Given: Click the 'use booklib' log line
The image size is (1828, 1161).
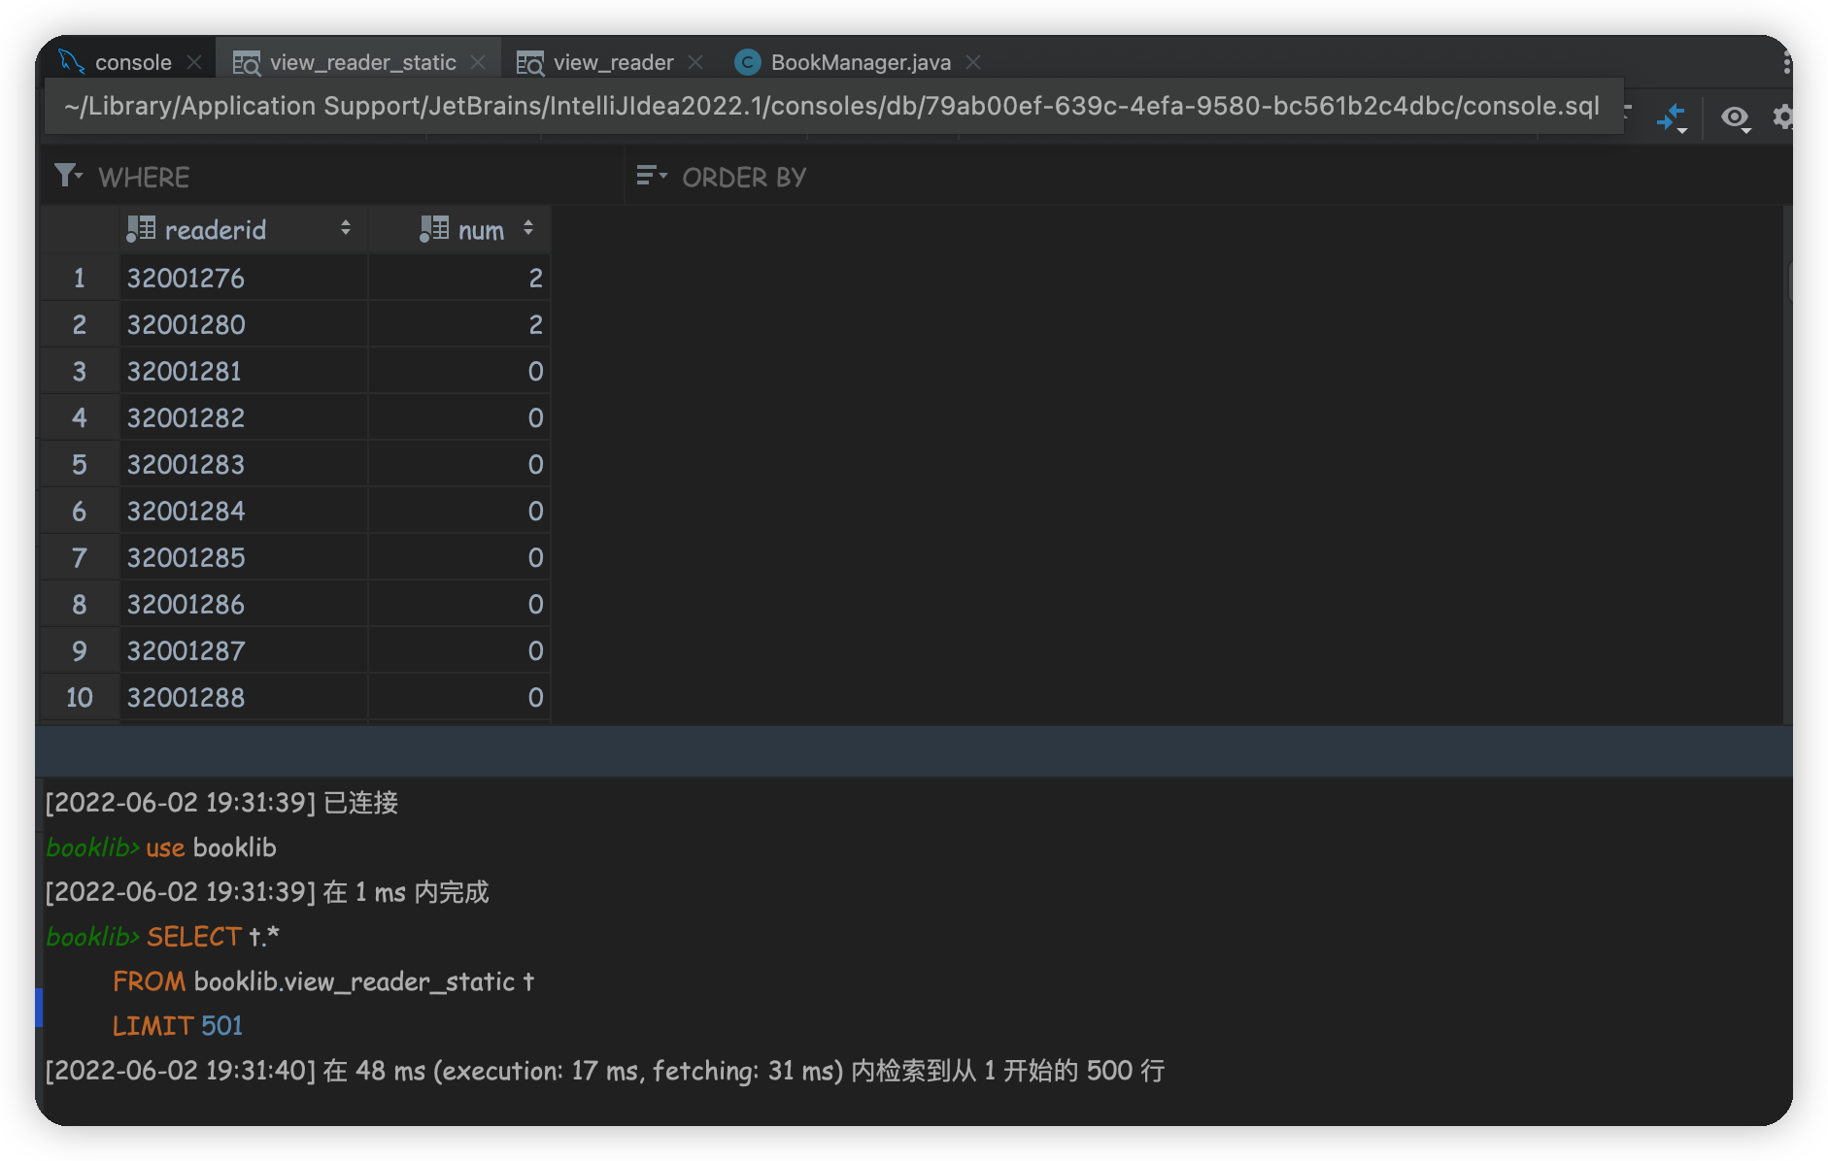Looking at the screenshot, I should 161,847.
